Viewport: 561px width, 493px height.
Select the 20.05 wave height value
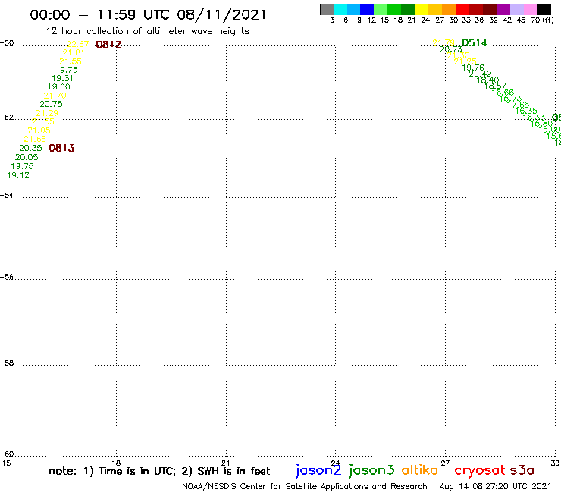click(27, 157)
